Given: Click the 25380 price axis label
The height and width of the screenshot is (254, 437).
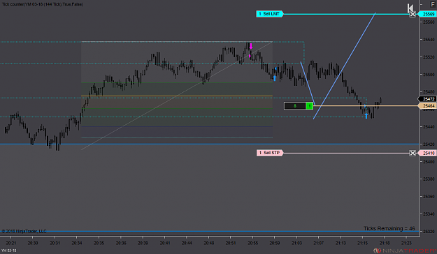Looking at the screenshot, I should point(429,179).
